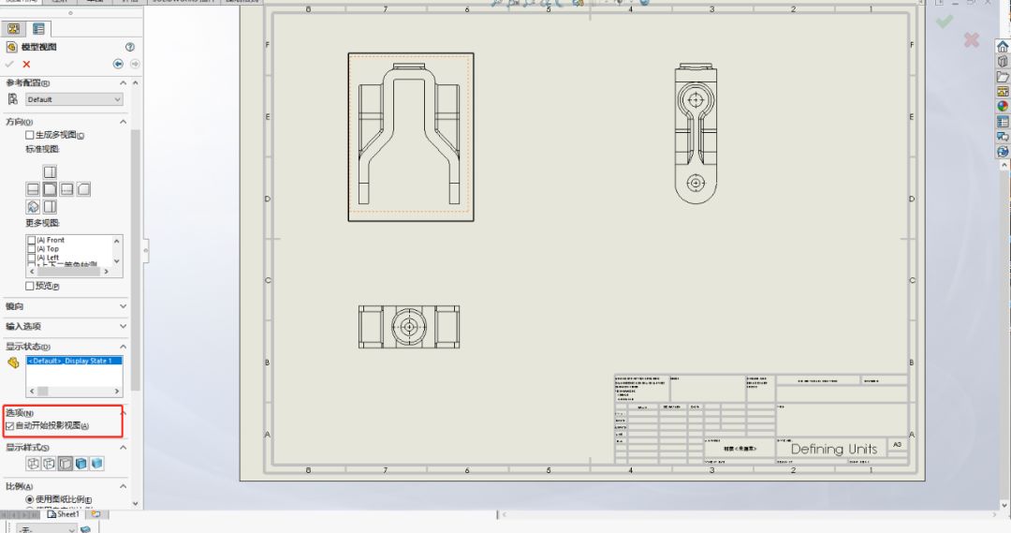Click the red X cancel icon in Model View panel

click(26, 64)
